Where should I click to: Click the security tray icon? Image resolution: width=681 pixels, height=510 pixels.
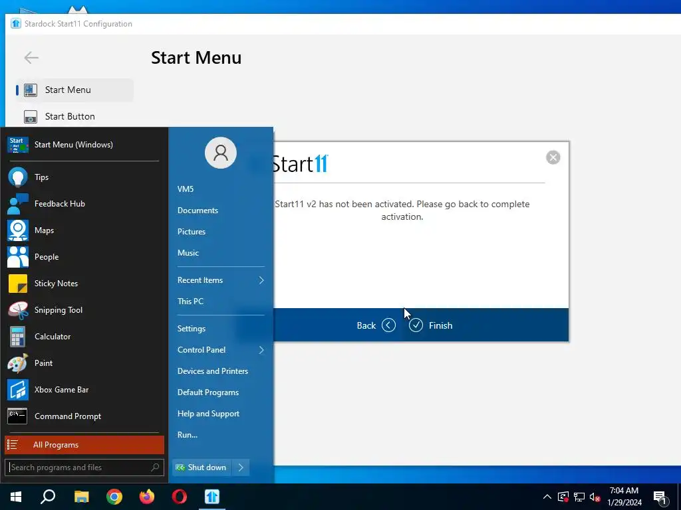pyautogui.click(x=563, y=497)
